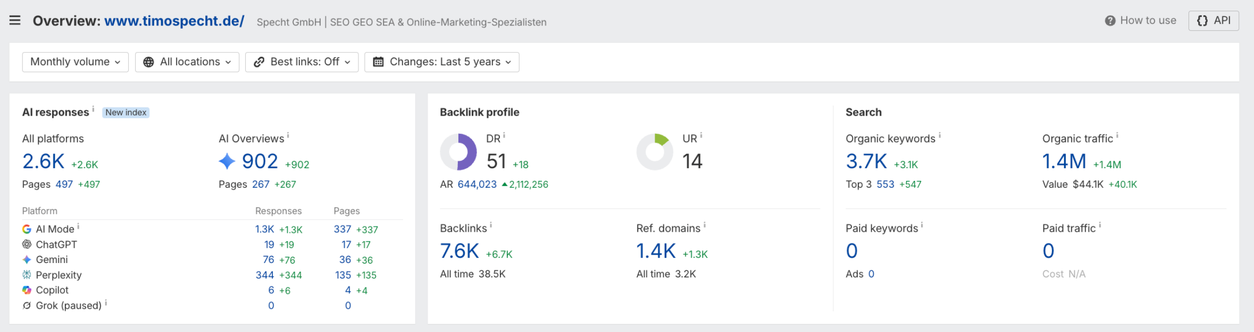
Task: Click the Gemini responses 76 value
Action: 269,259
